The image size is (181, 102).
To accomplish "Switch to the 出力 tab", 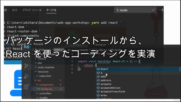I will click(x=15, y=10).
